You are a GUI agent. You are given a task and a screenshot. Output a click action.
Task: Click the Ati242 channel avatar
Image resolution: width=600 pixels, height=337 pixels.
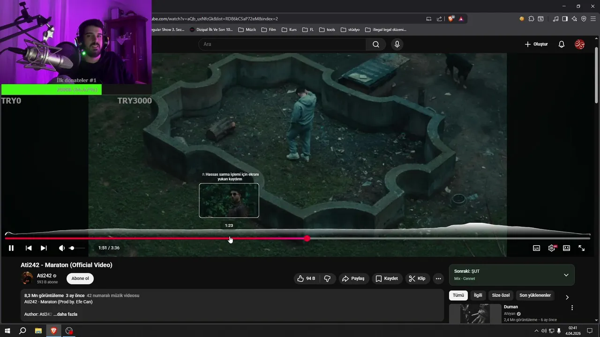pos(27,278)
